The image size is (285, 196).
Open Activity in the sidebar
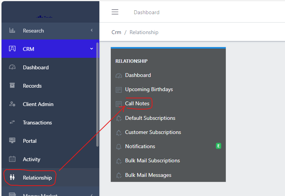coord(50,159)
